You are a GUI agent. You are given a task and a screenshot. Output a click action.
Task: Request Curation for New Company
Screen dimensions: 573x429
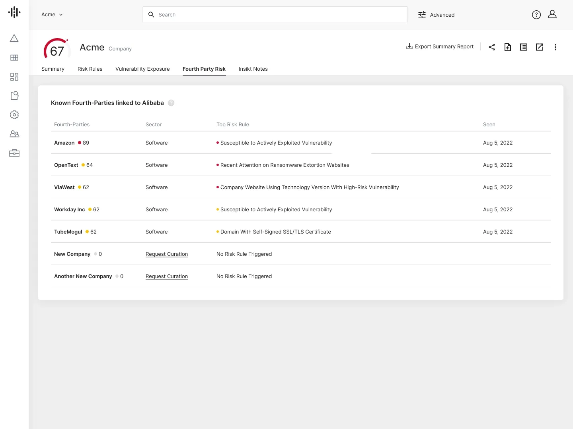(167, 254)
